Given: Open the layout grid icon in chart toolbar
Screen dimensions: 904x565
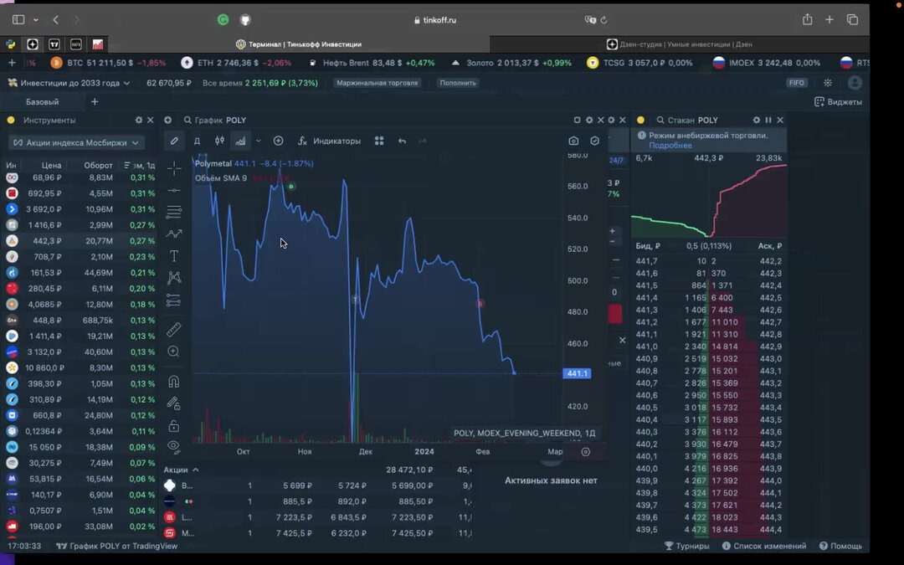Looking at the screenshot, I should point(379,141).
